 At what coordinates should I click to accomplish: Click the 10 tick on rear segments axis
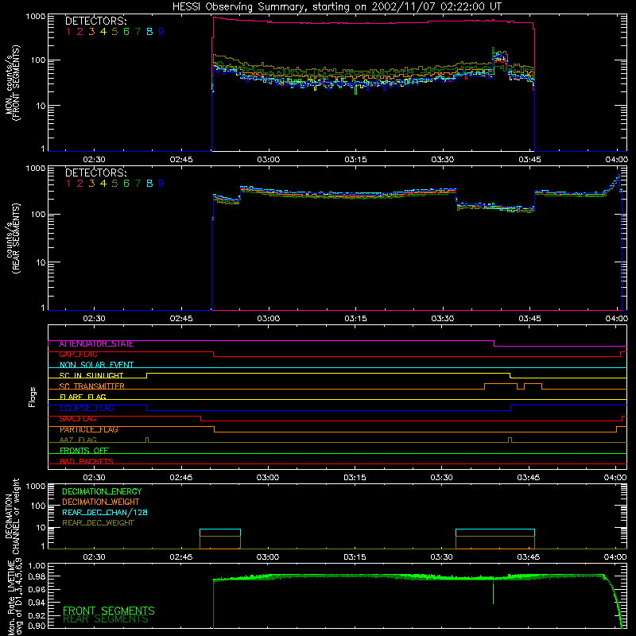pos(41,262)
